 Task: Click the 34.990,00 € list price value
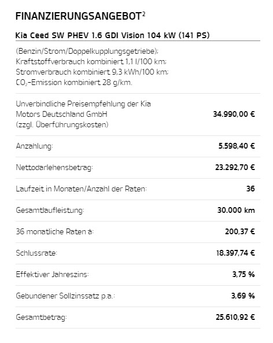coord(234,114)
